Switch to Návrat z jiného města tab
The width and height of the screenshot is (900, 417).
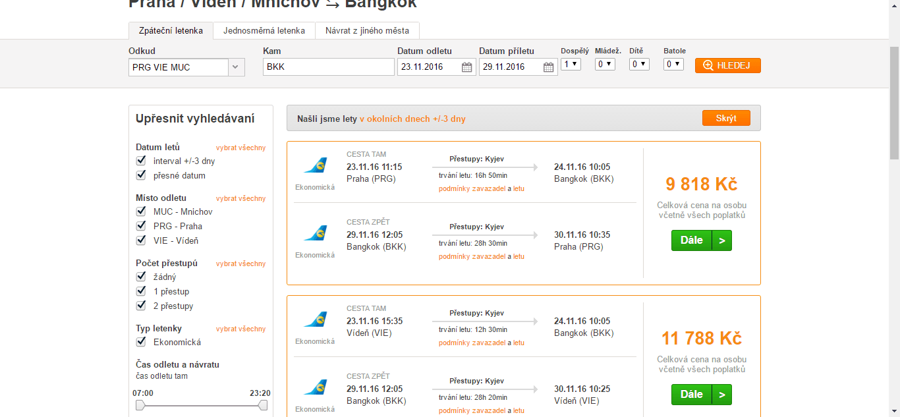(x=367, y=31)
